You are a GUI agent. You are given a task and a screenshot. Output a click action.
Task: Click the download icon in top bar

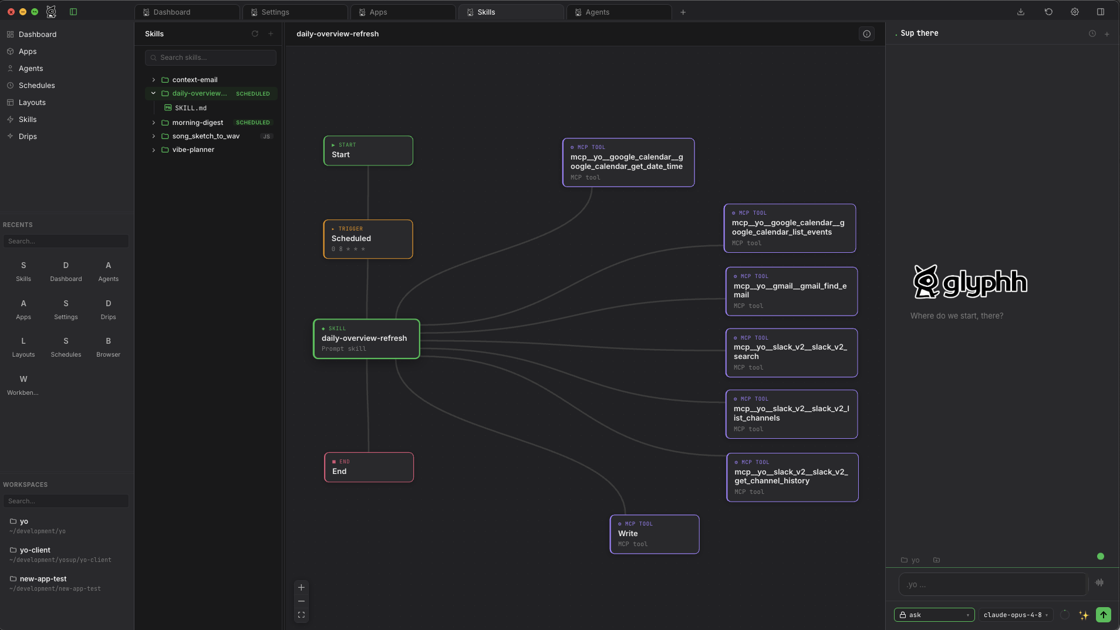pyautogui.click(x=1021, y=12)
